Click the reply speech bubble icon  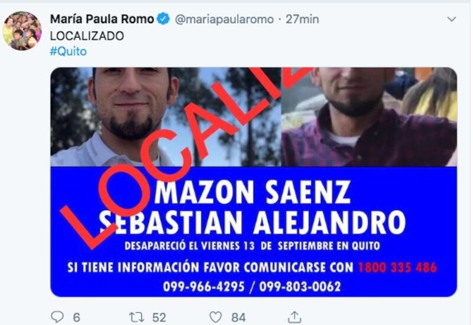57,317
